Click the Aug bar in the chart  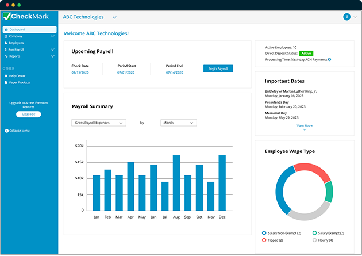click(x=176, y=183)
